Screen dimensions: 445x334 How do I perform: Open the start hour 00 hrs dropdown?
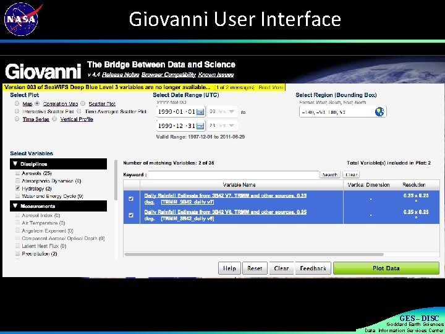[222, 111]
